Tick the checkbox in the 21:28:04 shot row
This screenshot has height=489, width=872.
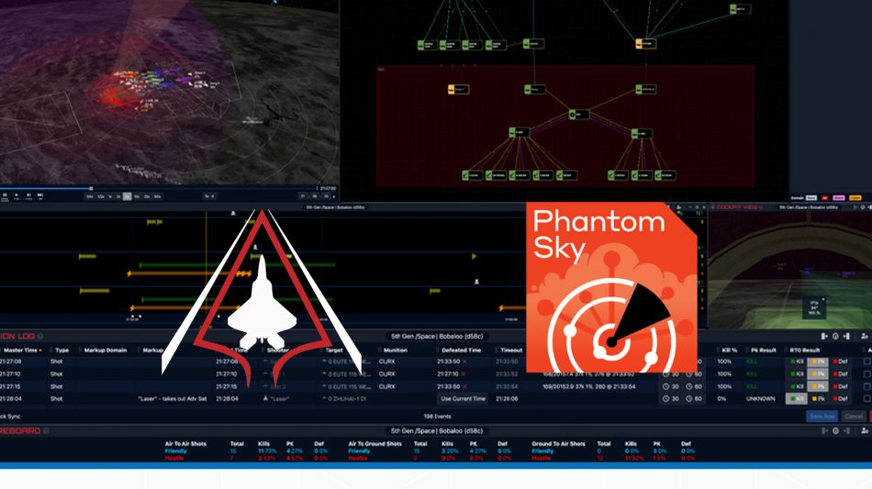tap(867, 398)
